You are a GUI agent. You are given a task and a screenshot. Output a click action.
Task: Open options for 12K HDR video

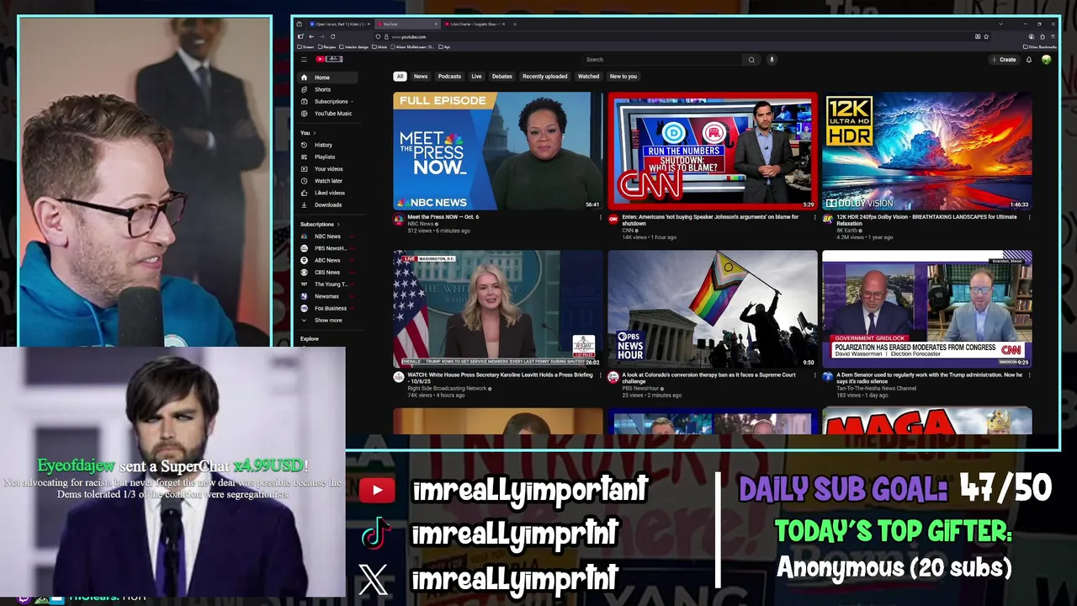1030,217
